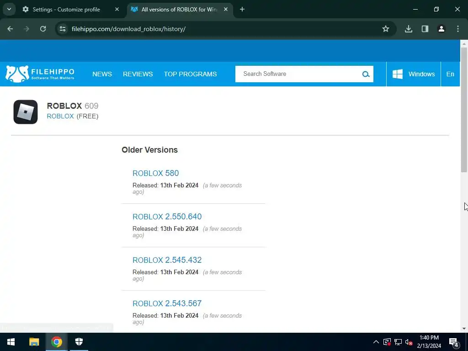The height and width of the screenshot is (351, 468).
Task: Open Windows Security taskbar icon
Action: (x=79, y=342)
